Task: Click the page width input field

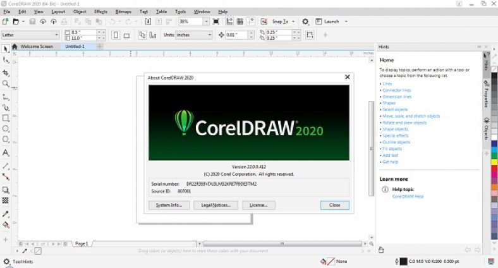Action: (x=83, y=32)
